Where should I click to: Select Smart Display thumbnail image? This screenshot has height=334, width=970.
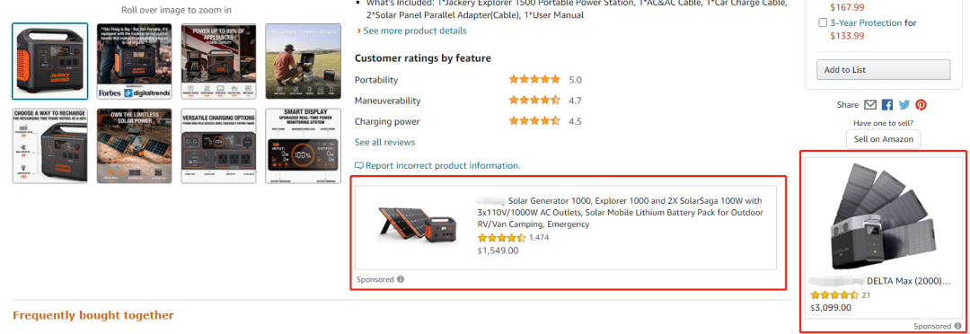(x=304, y=146)
